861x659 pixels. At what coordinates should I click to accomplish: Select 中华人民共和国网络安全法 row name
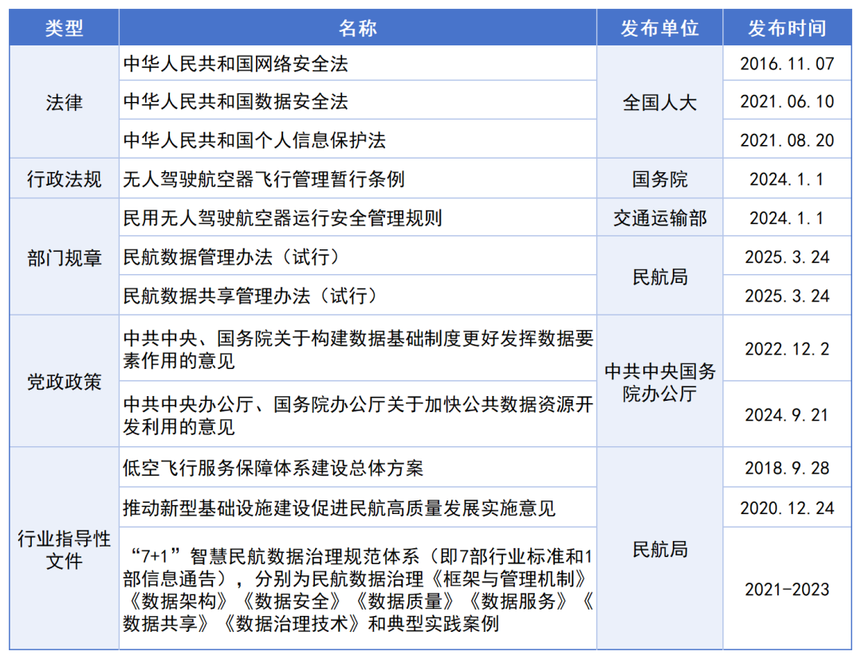[x=236, y=64]
